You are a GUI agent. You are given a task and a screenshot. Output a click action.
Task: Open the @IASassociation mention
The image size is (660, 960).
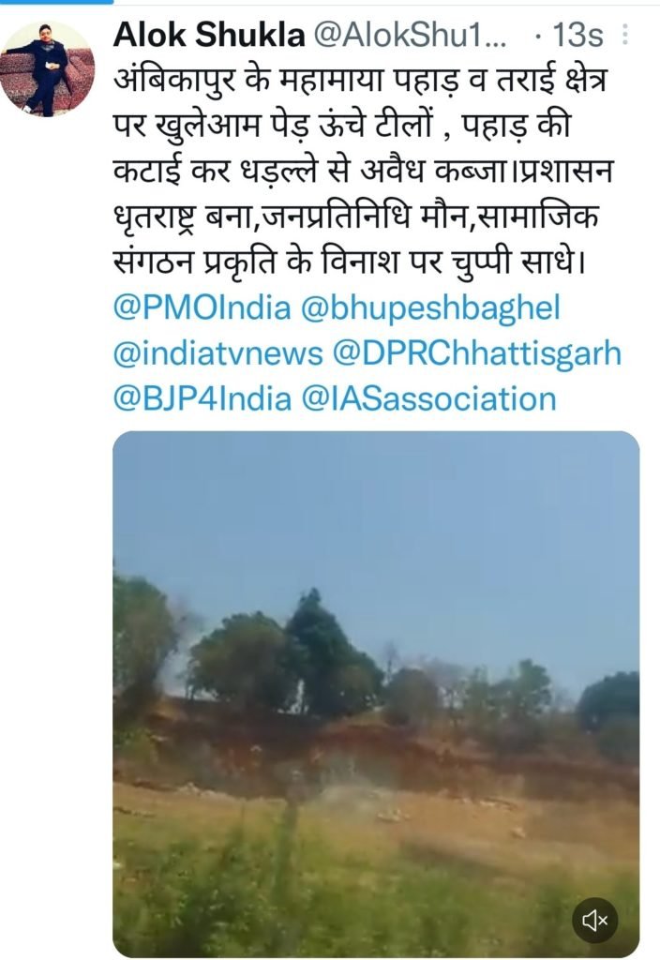tap(428, 398)
